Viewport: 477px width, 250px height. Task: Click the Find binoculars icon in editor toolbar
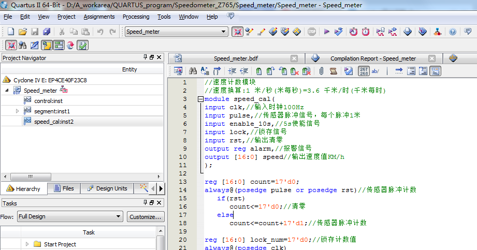pyautogui.click(x=193, y=71)
